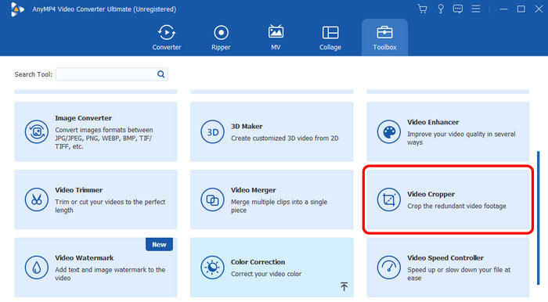Click 'Create customized 3D video from 2D' text
Viewport: 548px width, 302px height.
(284, 138)
